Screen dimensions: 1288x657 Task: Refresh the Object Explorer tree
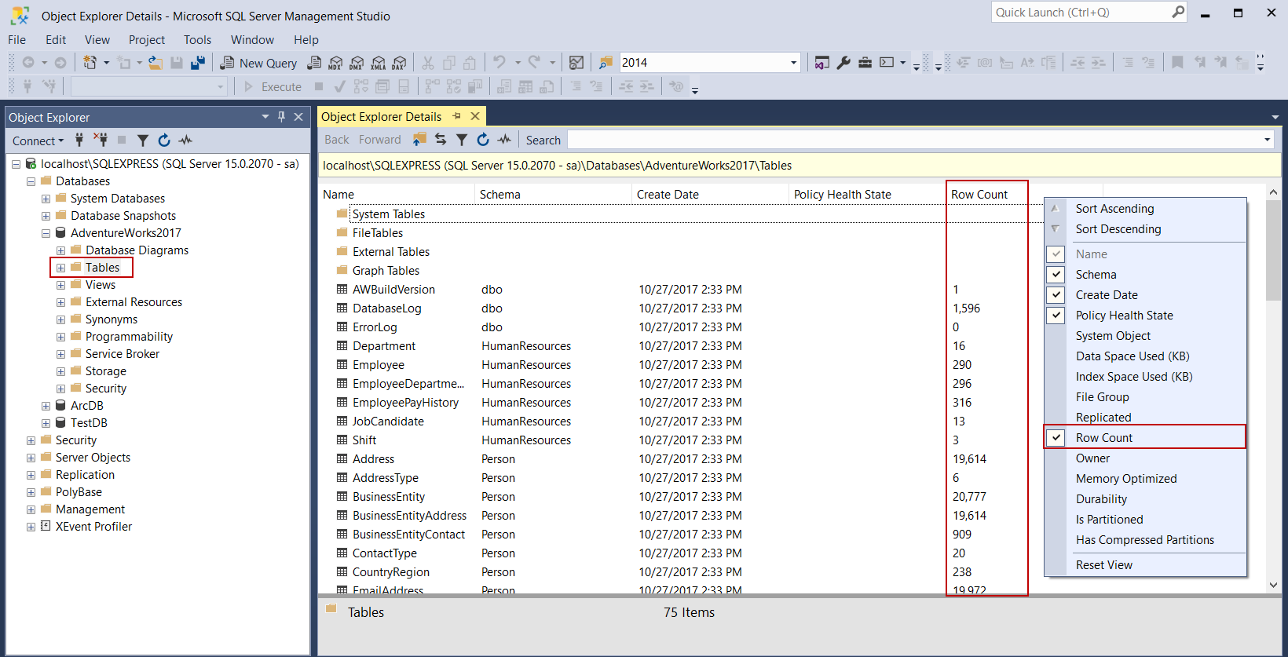point(164,141)
